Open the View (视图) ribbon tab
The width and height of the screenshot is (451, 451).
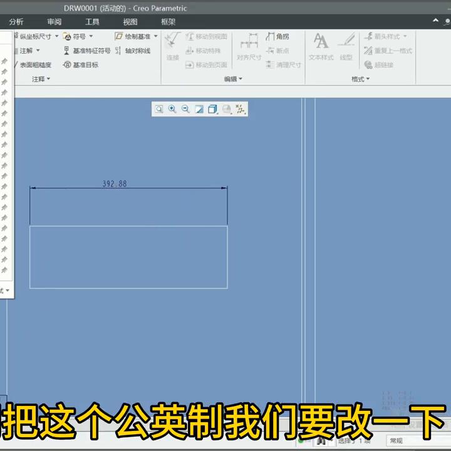[x=130, y=22]
